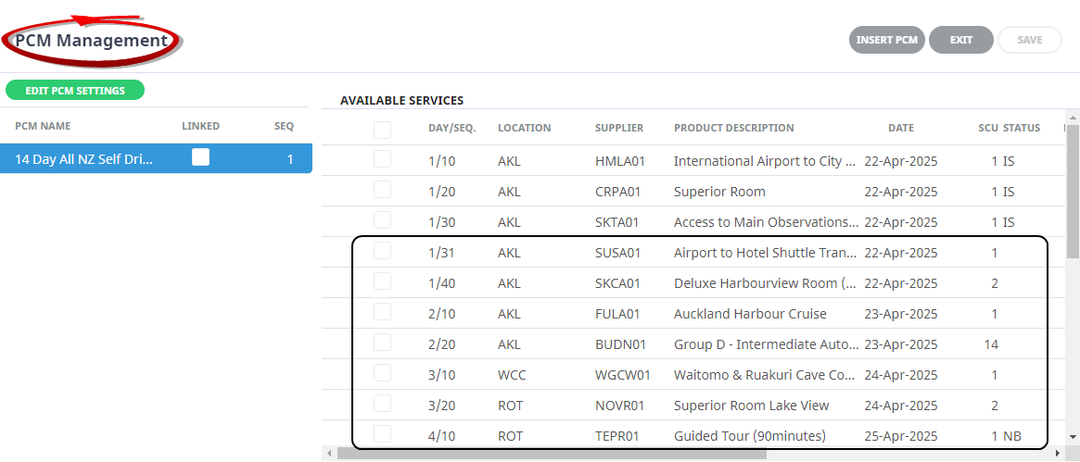This screenshot has height=462, width=1080.
Task: Sort by SUPPLIER column header
Action: [618, 128]
